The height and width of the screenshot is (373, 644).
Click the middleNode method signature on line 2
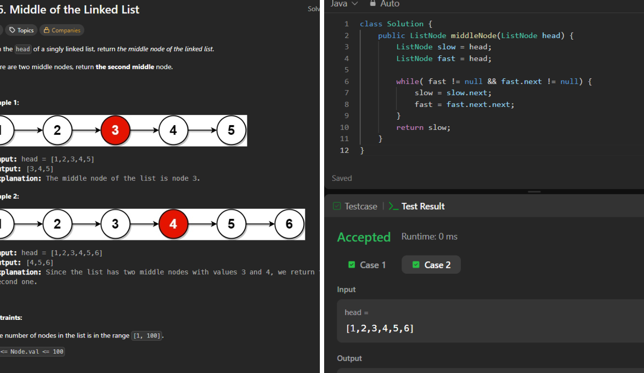tap(476, 35)
